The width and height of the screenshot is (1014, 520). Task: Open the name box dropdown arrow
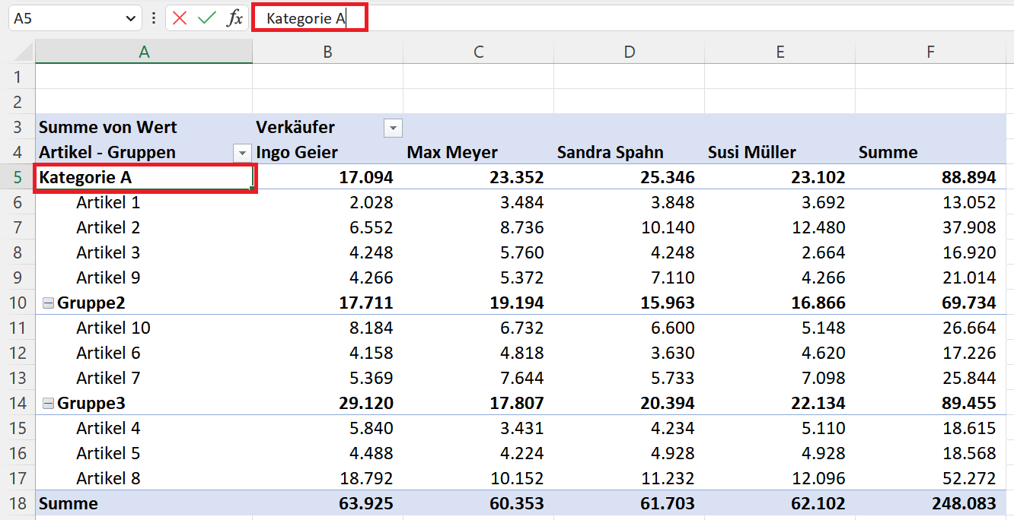[131, 18]
